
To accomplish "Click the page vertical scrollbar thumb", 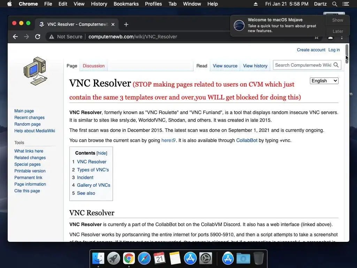I will (x=347, y=54).
